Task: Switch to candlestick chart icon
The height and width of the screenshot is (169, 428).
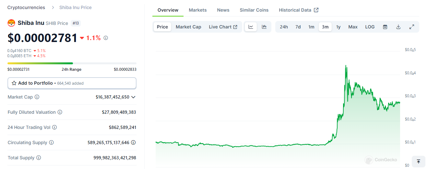Action: [x=264, y=27]
